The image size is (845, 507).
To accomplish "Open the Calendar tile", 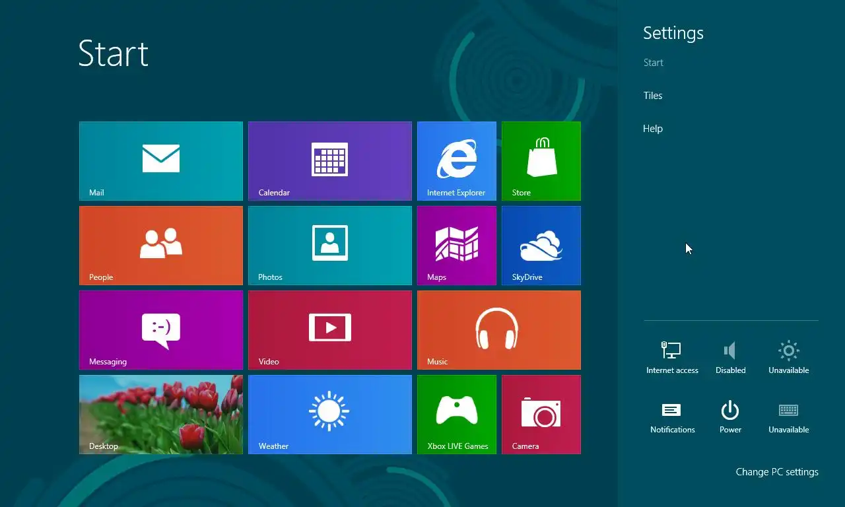I will tap(330, 161).
